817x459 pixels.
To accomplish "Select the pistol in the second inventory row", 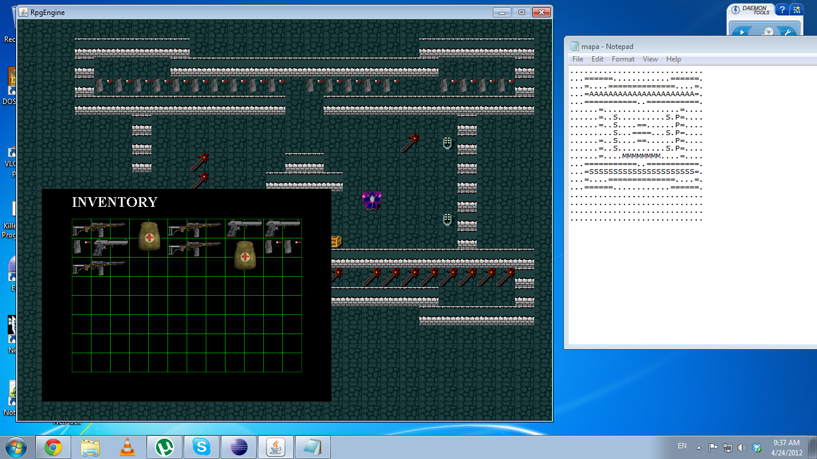I will (110, 247).
